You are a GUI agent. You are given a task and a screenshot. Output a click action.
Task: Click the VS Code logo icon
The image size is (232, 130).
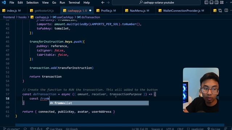pyautogui.click(x=4, y=3)
